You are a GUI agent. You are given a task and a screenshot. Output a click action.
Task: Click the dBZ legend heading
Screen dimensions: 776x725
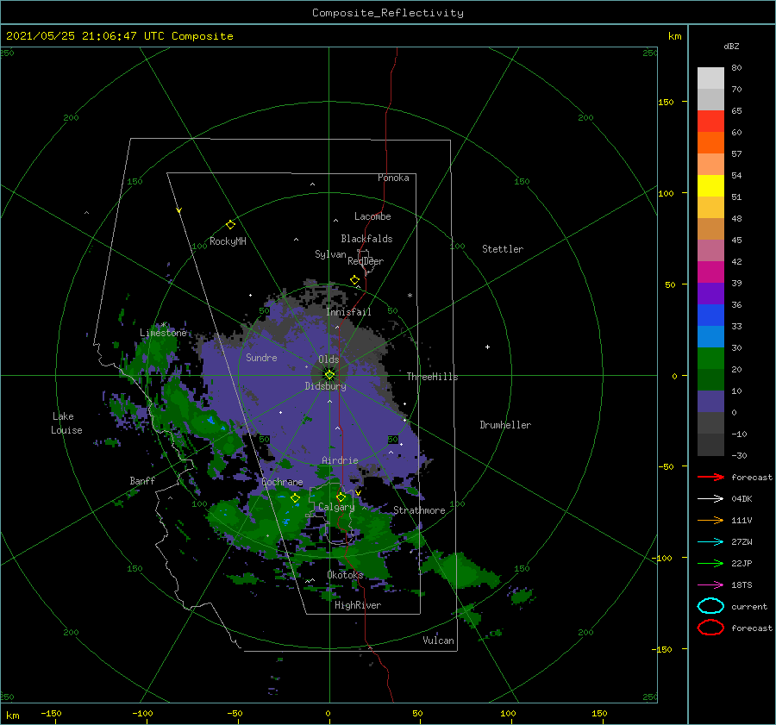[x=731, y=46]
